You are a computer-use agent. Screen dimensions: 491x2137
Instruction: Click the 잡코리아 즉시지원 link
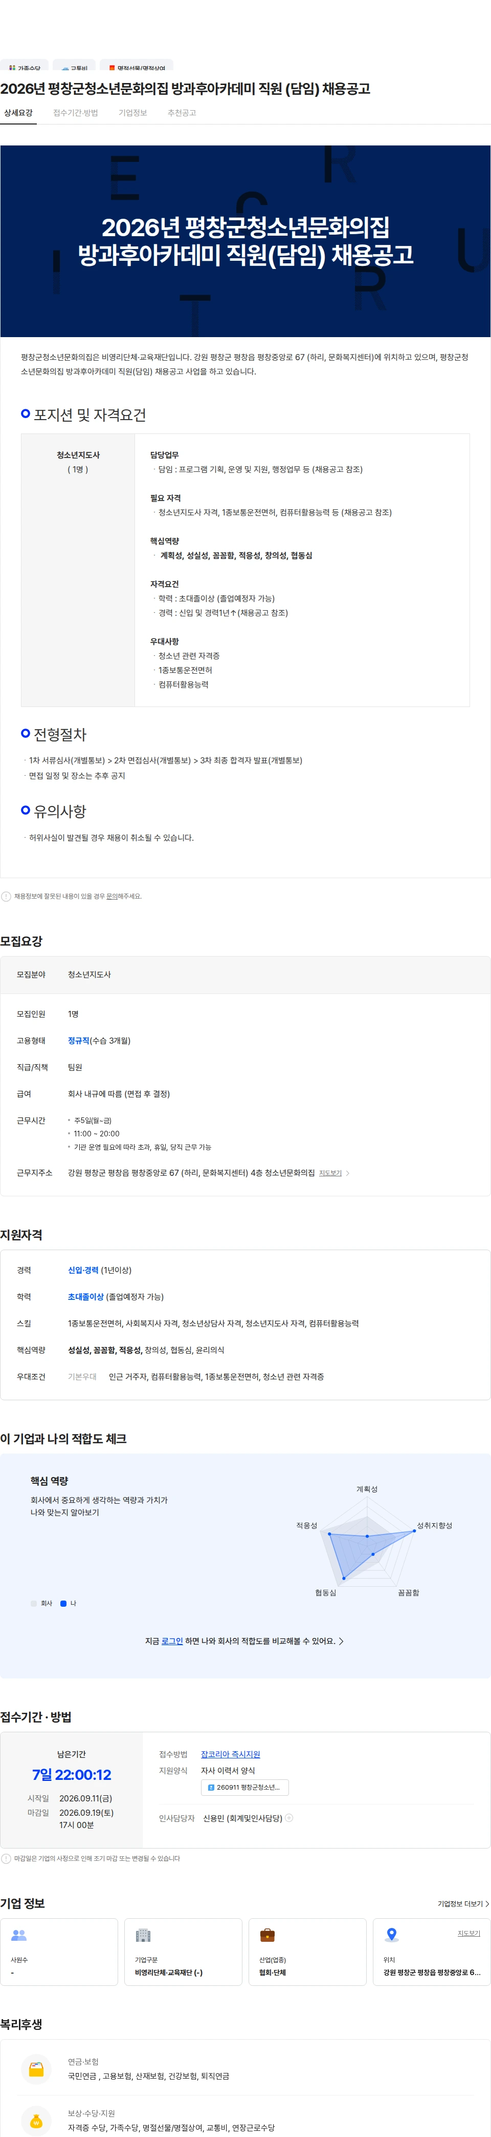pos(230,1755)
